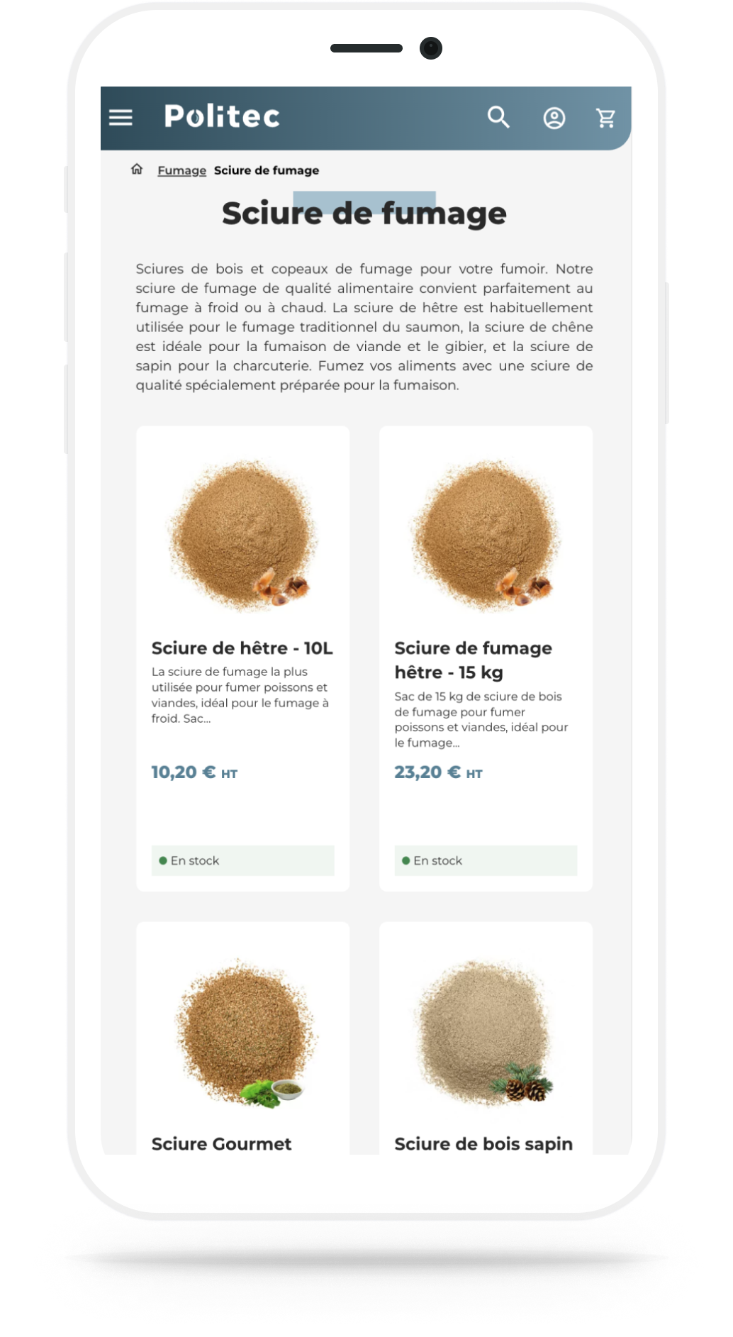733x1337 pixels.
Task: Select the 23,20 € HT price
Action: [x=438, y=772]
